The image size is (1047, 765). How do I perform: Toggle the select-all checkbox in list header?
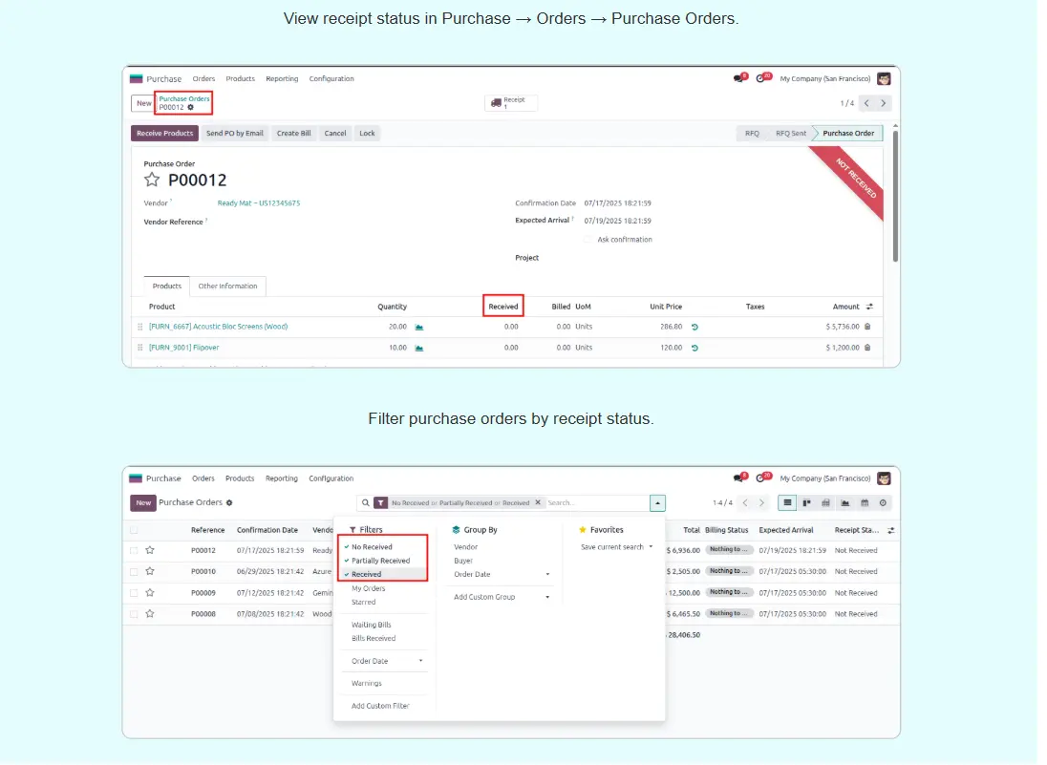tap(134, 530)
